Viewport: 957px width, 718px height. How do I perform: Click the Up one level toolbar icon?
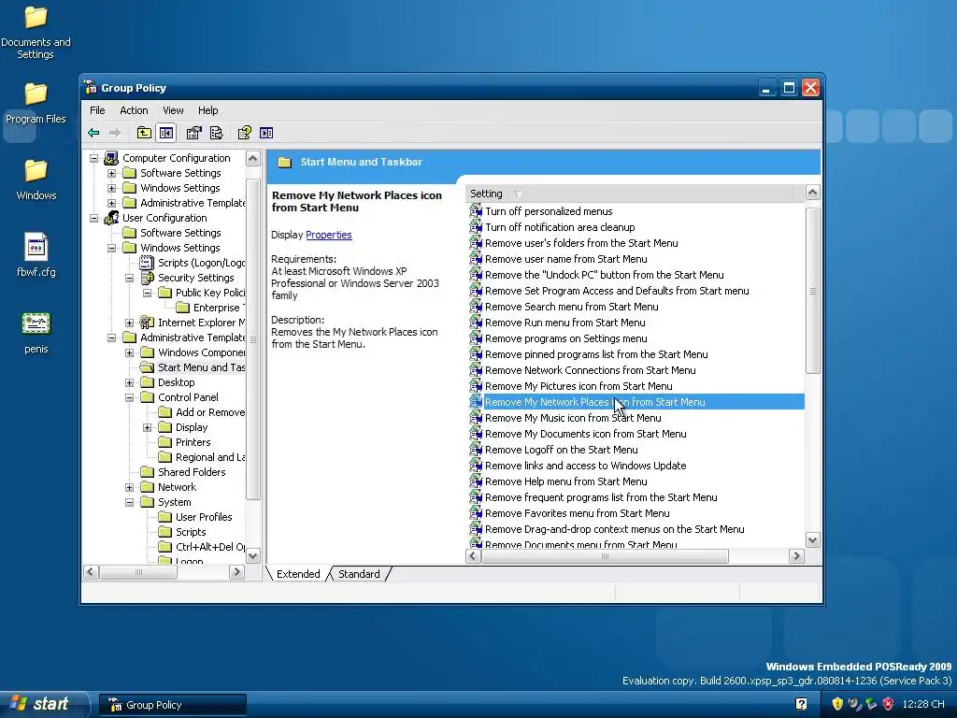(144, 133)
